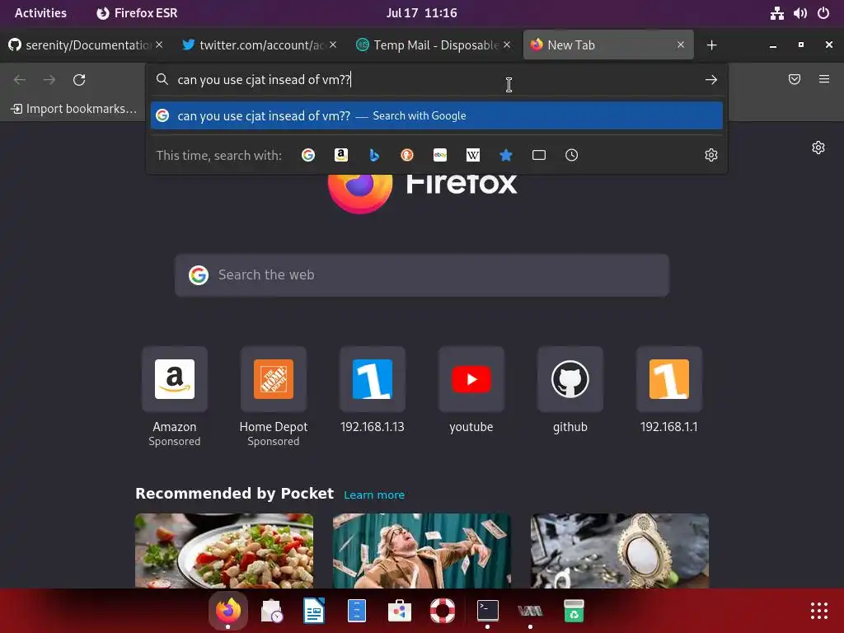Search with DuckDuckGo one-off icon
The image size is (844, 633).
coord(407,155)
